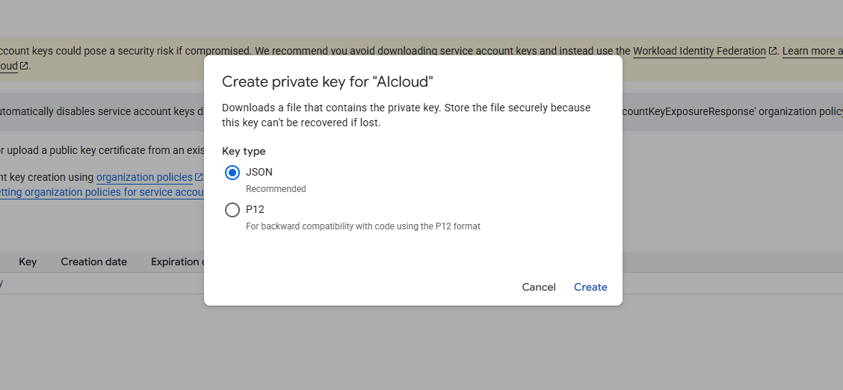Click the Key column header
This screenshot has height=390, width=843.
click(x=28, y=261)
